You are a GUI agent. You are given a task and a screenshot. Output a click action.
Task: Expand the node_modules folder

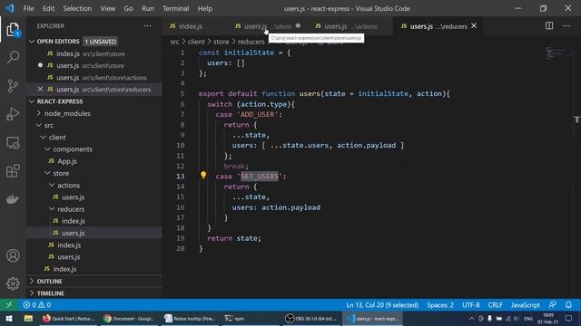pos(67,113)
